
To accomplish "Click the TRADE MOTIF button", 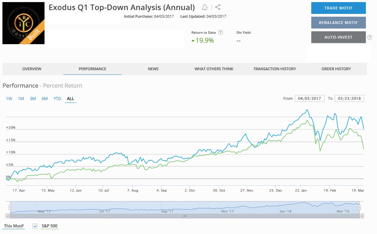I will coord(338,8).
